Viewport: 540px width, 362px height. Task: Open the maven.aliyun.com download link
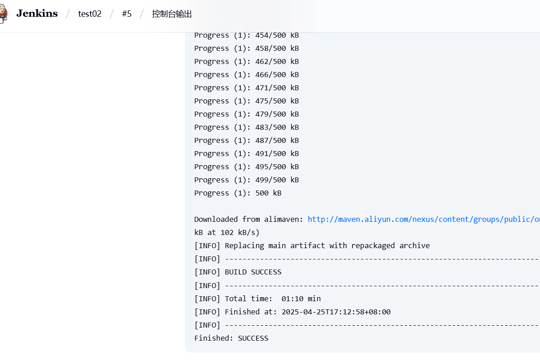[x=423, y=219]
